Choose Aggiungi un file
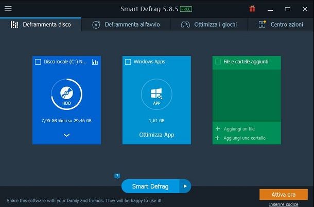The width and height of the screenshot is (314, 207). 239,129
